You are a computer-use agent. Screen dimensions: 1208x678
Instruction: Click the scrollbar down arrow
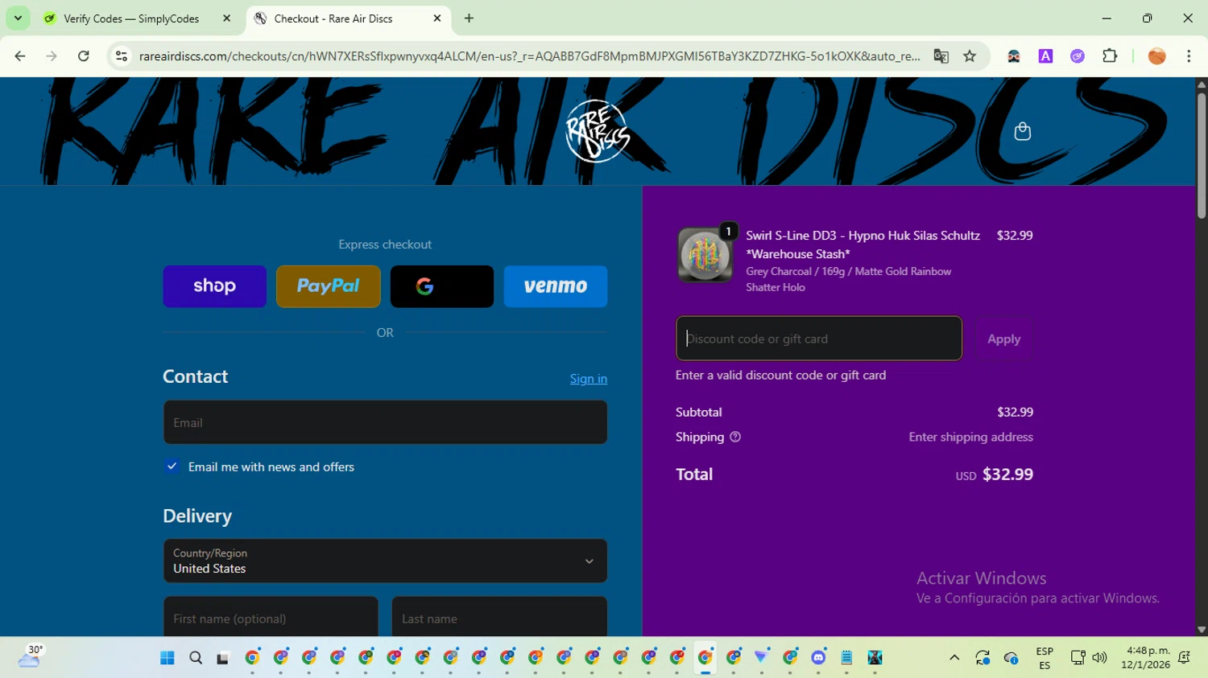[x=1202, y=630]
